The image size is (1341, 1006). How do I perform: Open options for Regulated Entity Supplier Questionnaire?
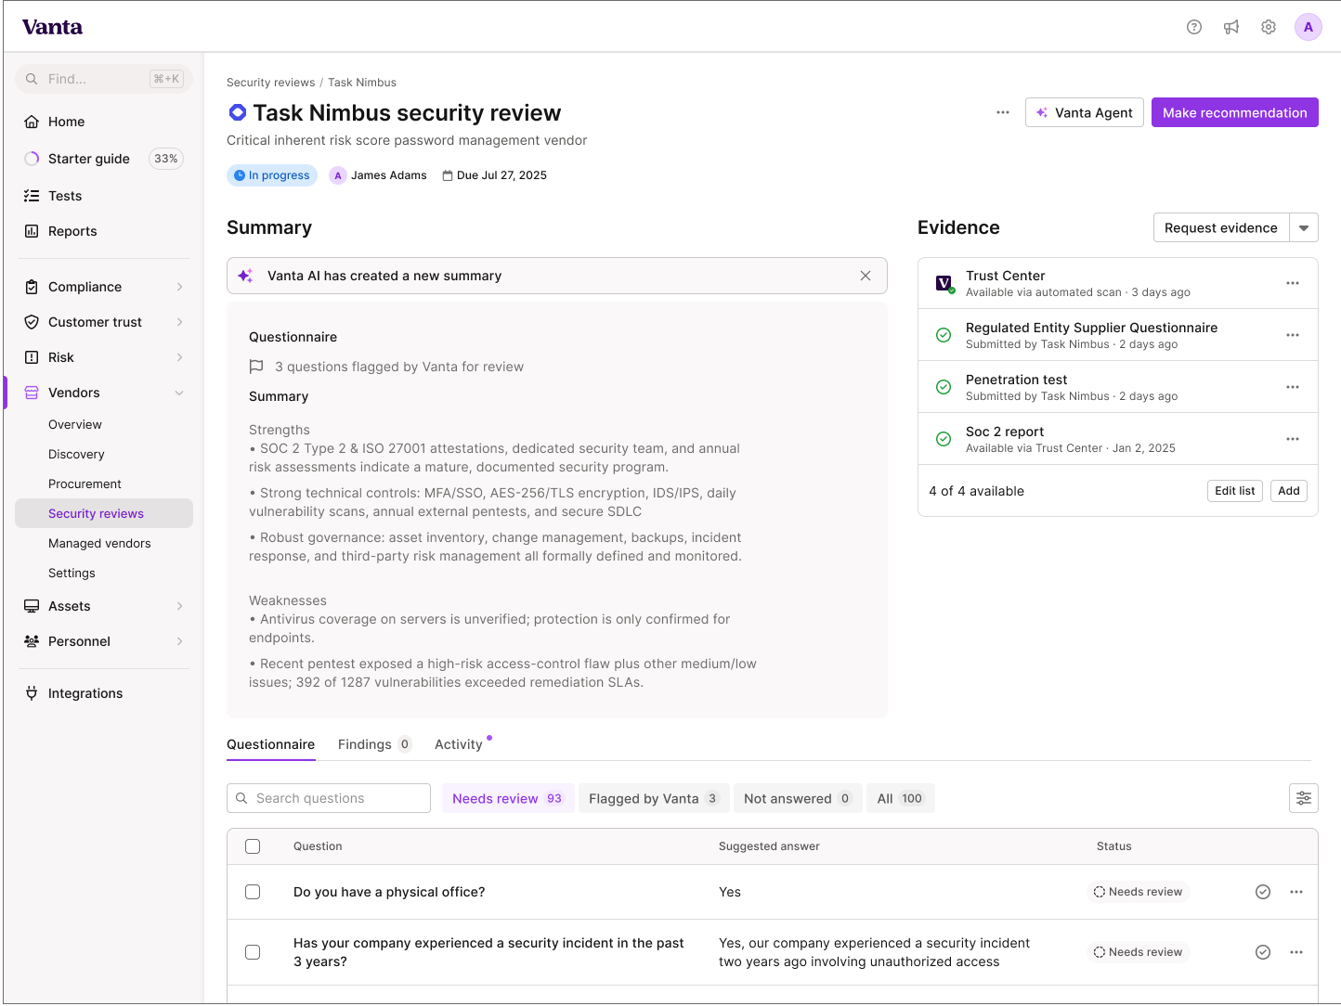[x=1293, y=335]
